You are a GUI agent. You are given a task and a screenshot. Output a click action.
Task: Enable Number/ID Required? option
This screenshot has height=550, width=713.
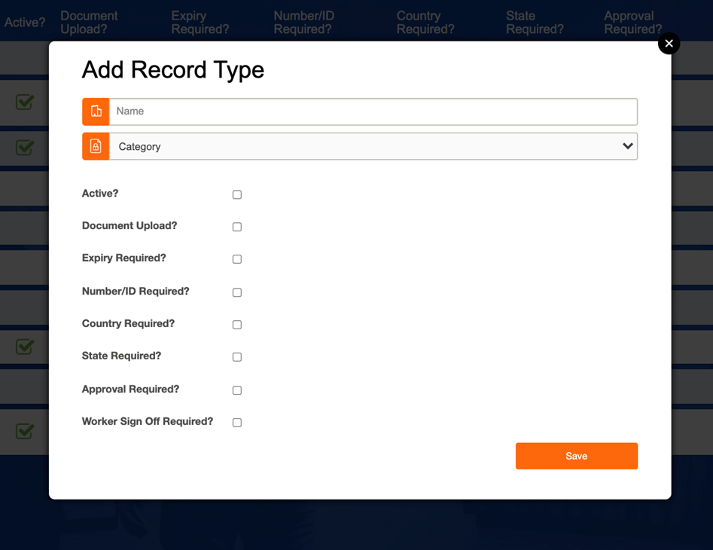pos(237,292)
